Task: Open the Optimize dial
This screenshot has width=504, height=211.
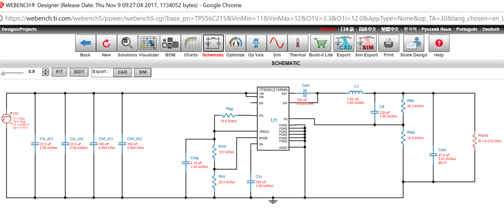Action: pos(235,43)
